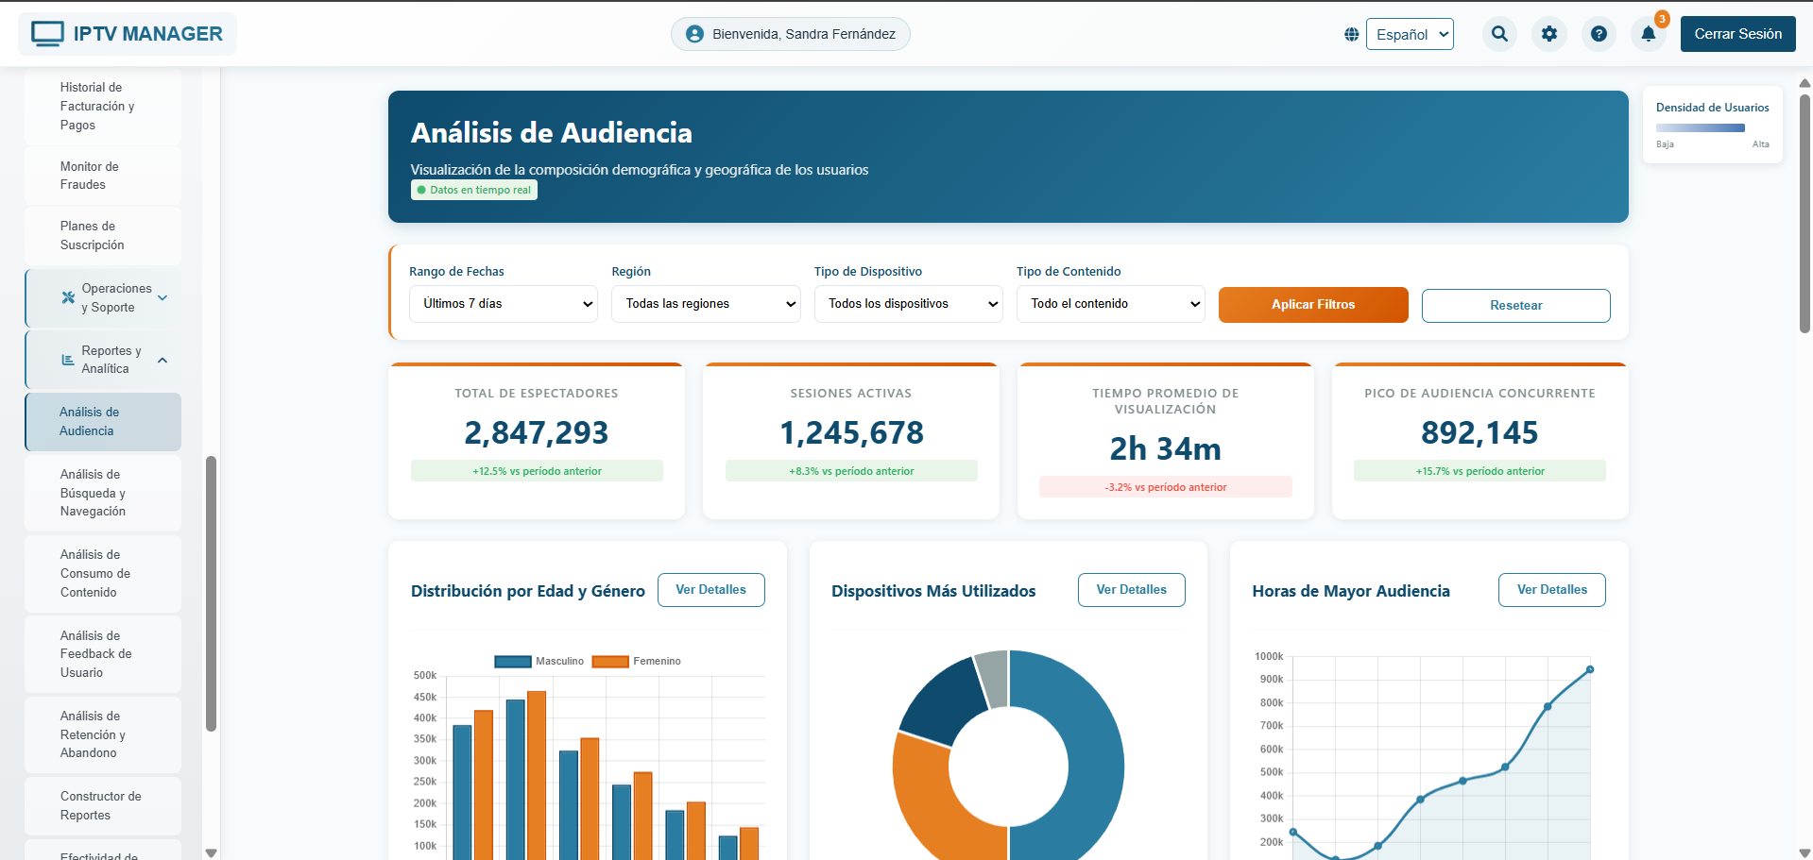Open the Tipo de Dispositivo dropdown
The image size is (1813, 860).
click(908, 304)
